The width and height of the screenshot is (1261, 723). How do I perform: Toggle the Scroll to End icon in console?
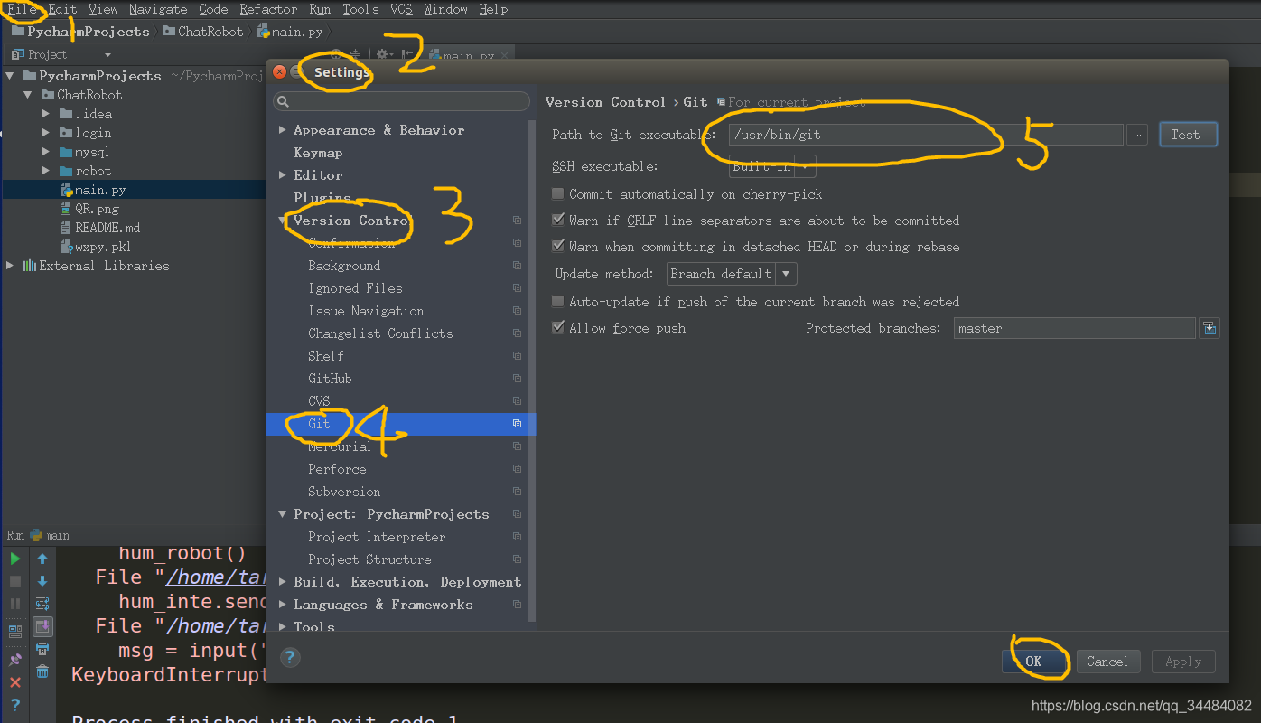(x=42, y=626)
